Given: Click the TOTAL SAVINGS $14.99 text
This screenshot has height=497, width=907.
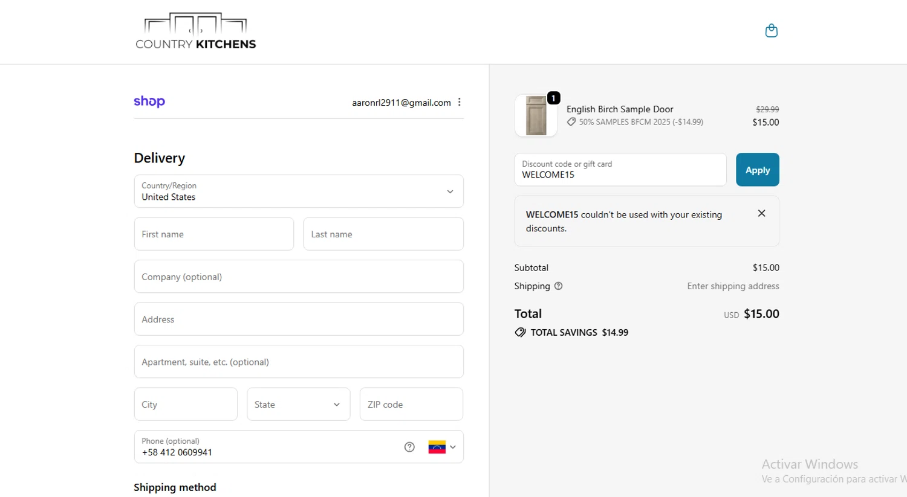Looking at the screenshot, I should pyautogui.click(x=579, y=333).
